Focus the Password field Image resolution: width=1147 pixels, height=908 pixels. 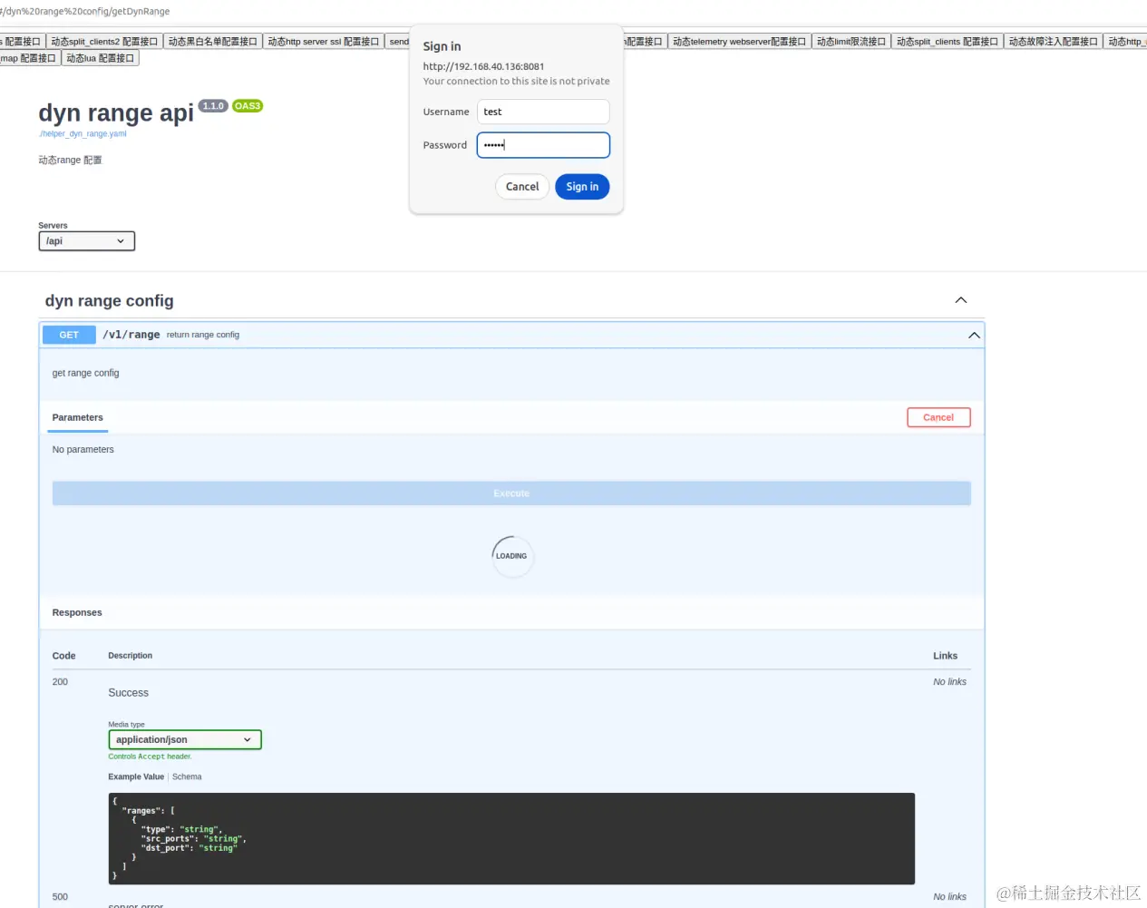pos(543,145)
